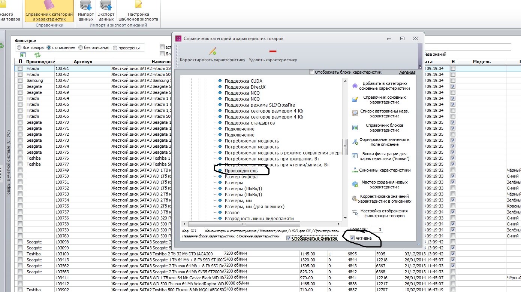521x292 pixels.
Task: Click article cell 100761
Action: click(83, 68)
